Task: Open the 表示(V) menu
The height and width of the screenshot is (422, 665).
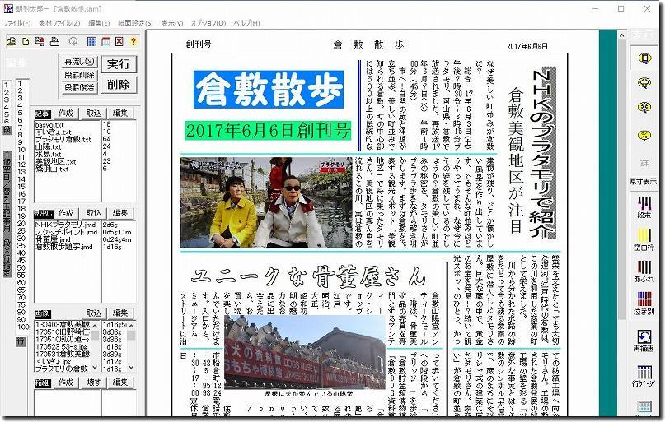Action: click(171, 23)
